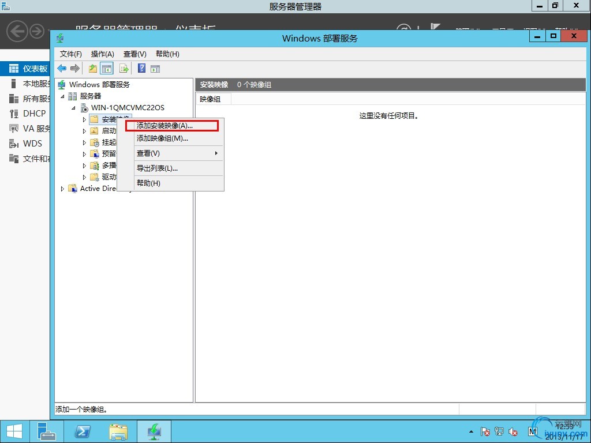Collapse the WIN-1QMCVMC22OS server node

pyautogui.click(x=73, y=108)
